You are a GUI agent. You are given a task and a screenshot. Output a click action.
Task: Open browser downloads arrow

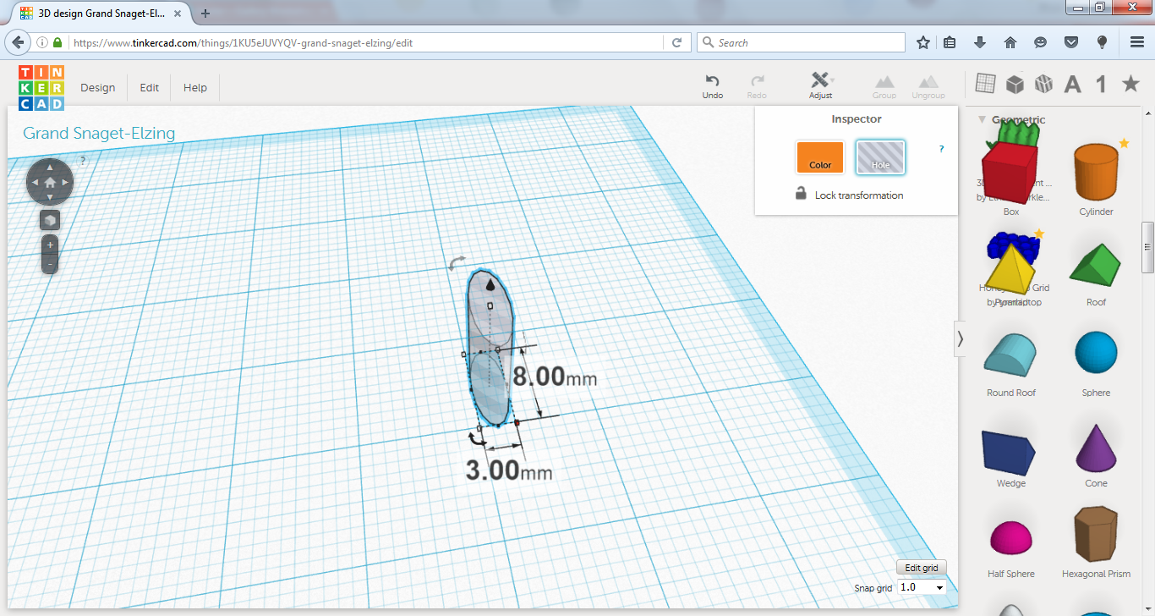point(980,42)
